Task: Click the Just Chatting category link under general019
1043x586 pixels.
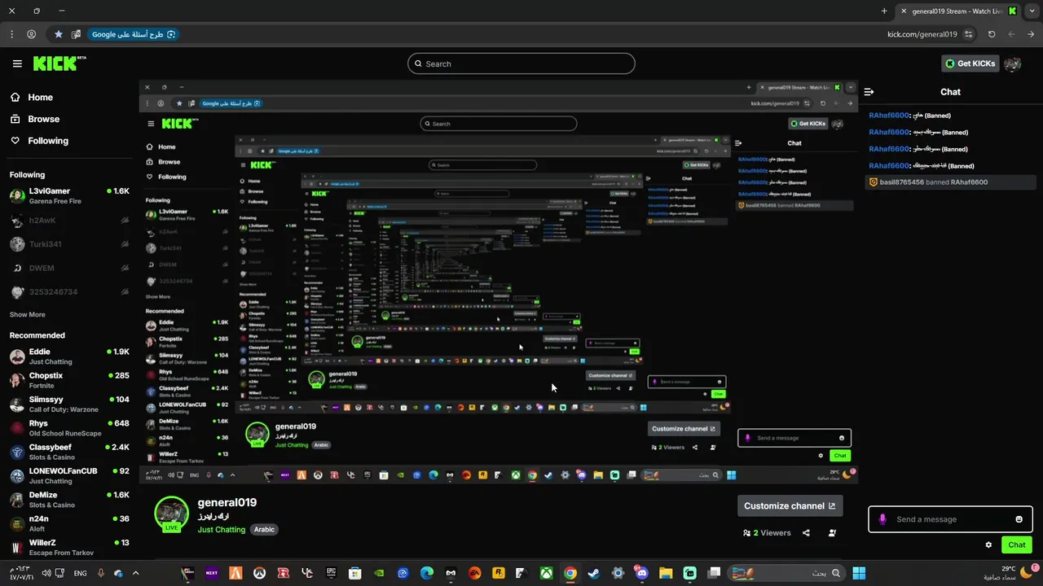Action: tap(221, 529)
